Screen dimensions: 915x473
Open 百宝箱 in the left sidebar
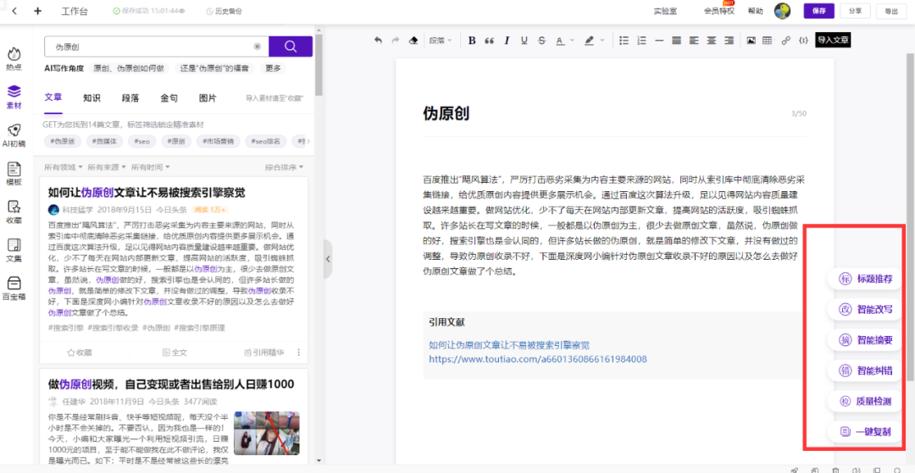coord(14,289)
